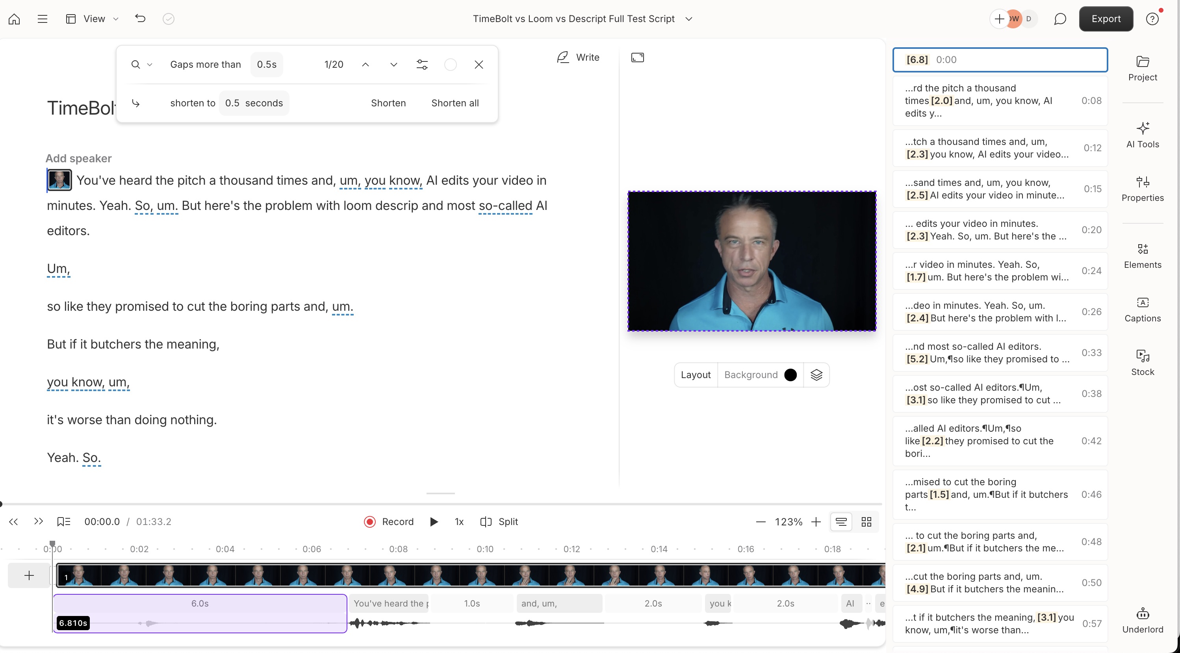This screenshot has height=653, width=1180.
Task: Open search filter settings sliders
Action: pyautogui.click(x=422, y=65)
